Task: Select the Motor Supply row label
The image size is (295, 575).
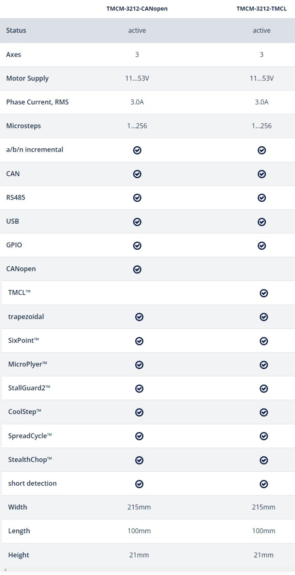Action: pos(27,78)
